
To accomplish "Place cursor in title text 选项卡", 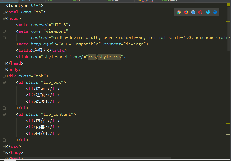I will click(40, 50).
